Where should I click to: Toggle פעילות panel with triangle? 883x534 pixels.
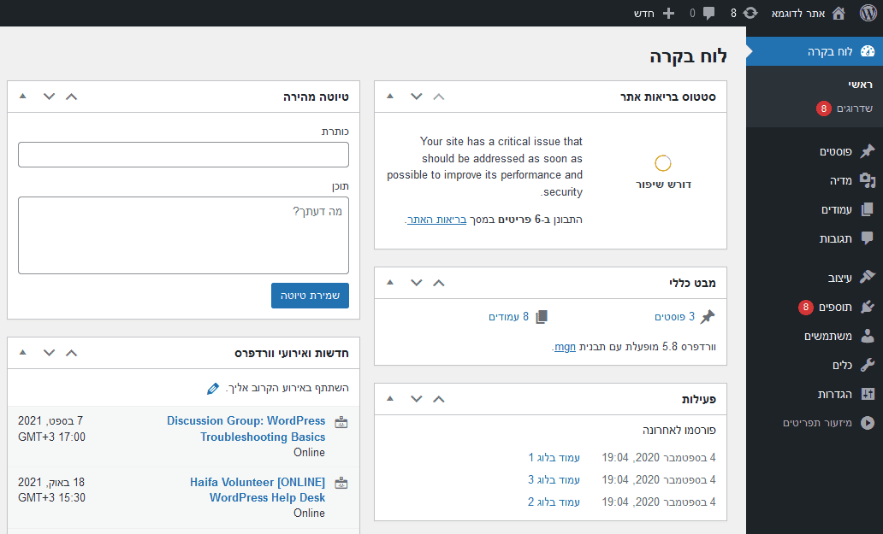[x=389, y=398]
